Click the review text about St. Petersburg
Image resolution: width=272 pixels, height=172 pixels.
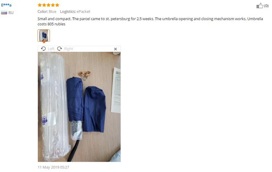(x=150, y=21)
